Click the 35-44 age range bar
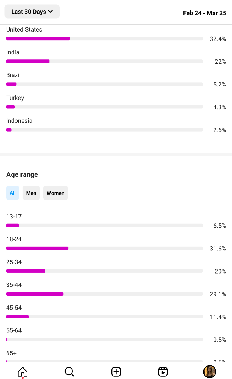 (104, 294)
